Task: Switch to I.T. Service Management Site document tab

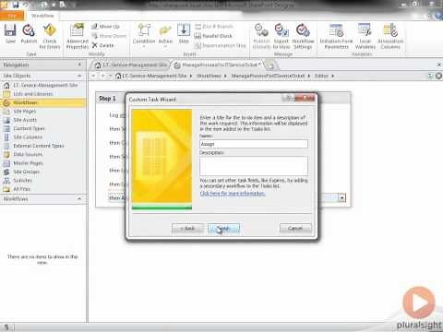Action: pos(131,65)
